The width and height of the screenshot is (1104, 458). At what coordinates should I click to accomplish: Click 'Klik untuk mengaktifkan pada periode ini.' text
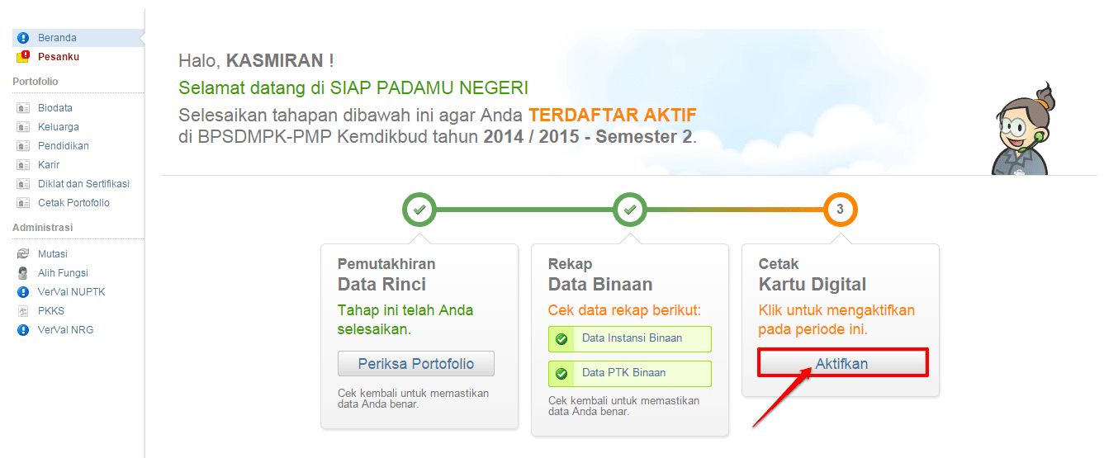click(837, 320)
